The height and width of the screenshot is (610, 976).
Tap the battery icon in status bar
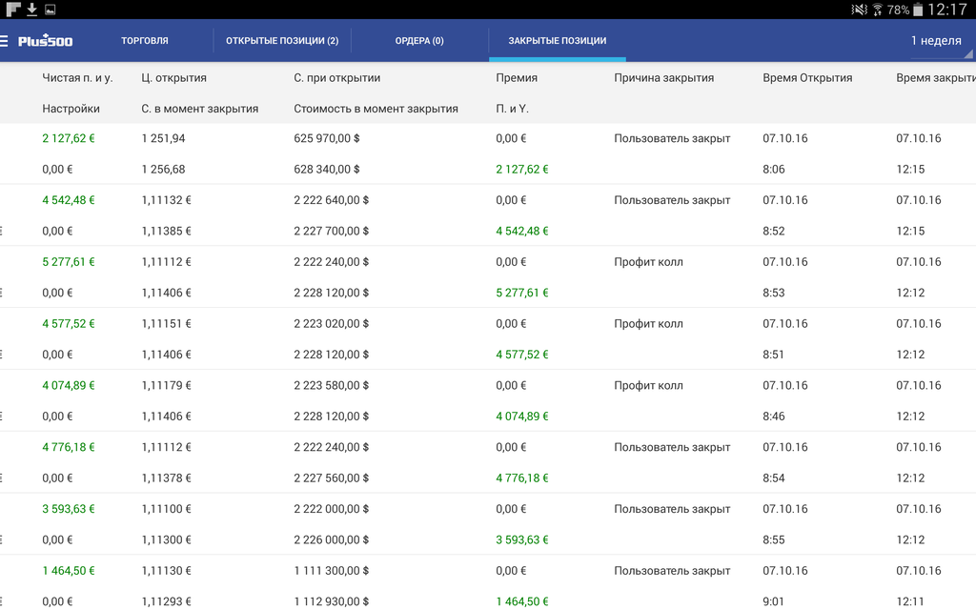pyautogui.click(x=918, y=10)
